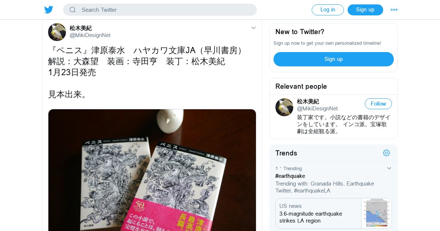
Task: Click the search magnifier icon
Action: [x=73, y=10]
